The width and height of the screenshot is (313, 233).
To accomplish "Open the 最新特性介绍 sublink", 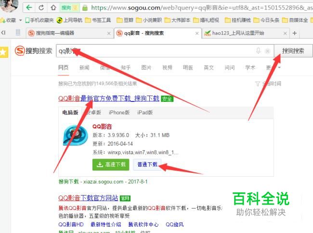I will click(106, 225).
